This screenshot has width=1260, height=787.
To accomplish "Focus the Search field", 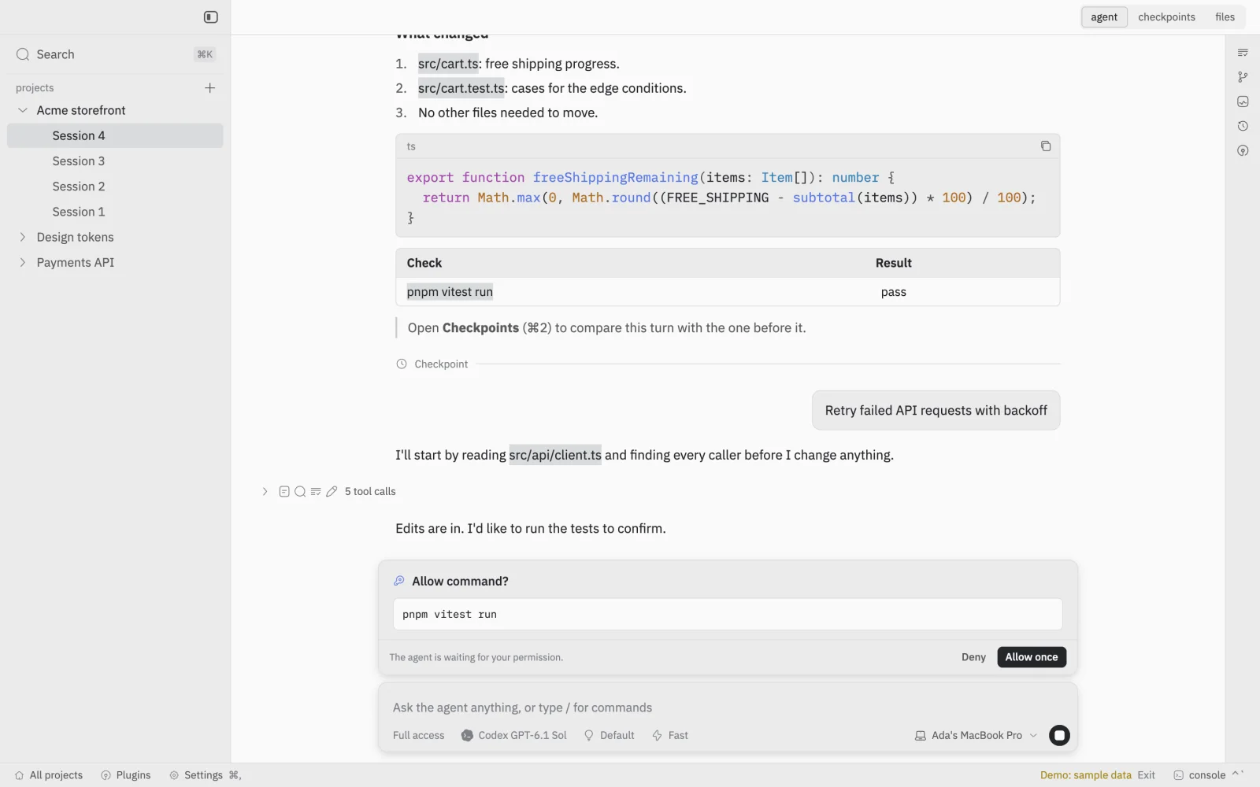I will pos(115,54).
